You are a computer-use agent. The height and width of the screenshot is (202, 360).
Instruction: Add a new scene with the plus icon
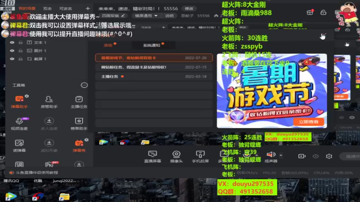pos(88,9)
